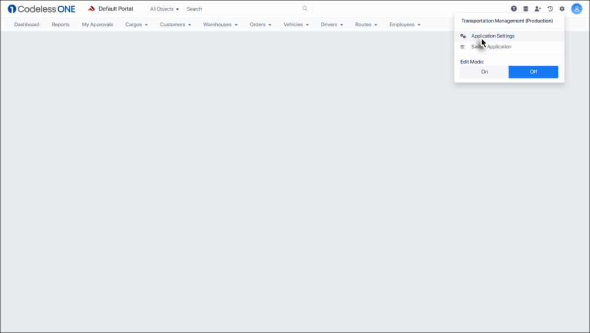Select Application Settings menu entry
This screenshot has width=590, height=333.
click(x=493, y=36)
